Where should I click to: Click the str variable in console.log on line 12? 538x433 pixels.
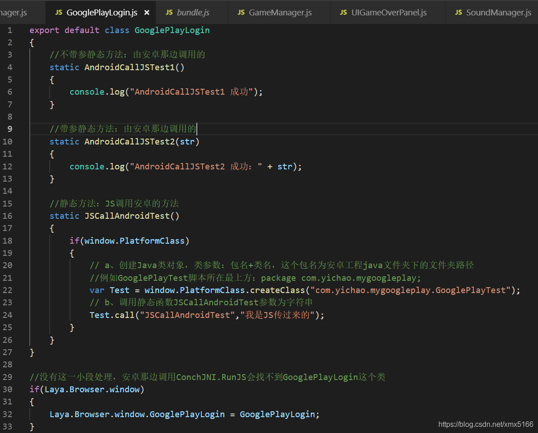coord(285,166)
